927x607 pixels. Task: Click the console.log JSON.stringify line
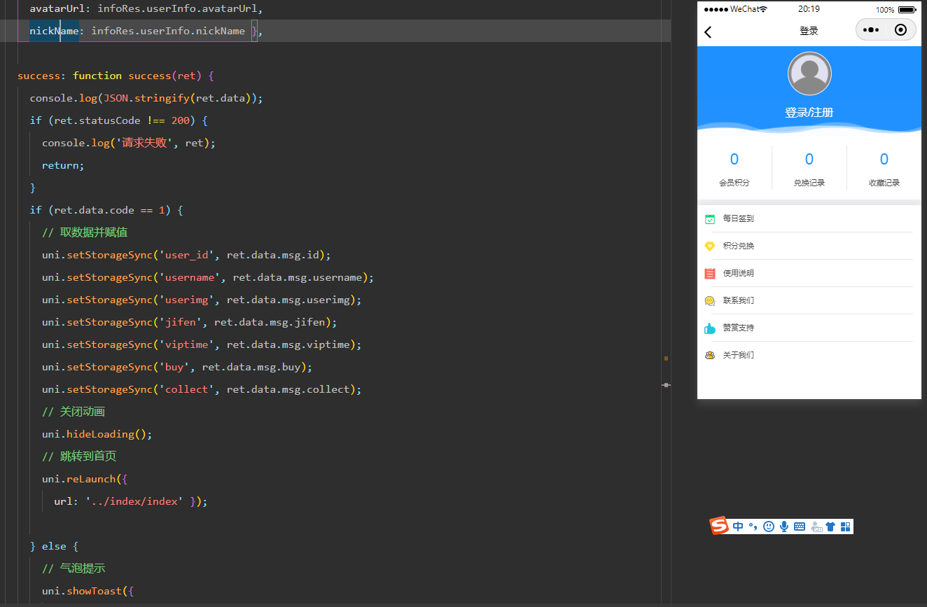tap(146, 98)
